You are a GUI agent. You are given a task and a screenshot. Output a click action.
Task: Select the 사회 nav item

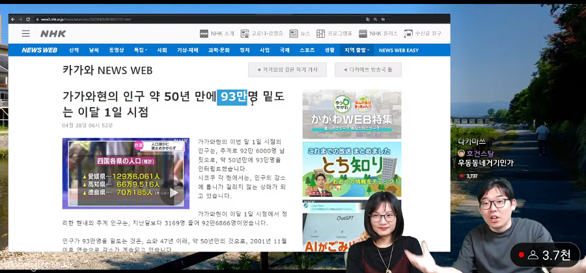[x=162, y=50]
